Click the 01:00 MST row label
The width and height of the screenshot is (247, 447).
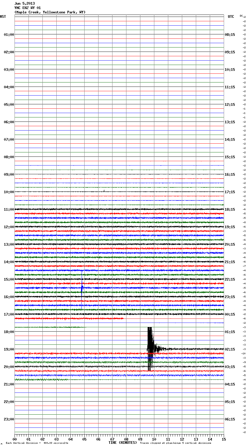point(9,34)
